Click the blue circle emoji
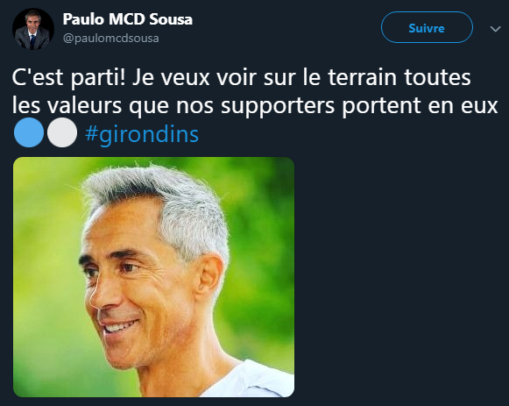Screen dimensions: 509x406 (x=29, y=132)
